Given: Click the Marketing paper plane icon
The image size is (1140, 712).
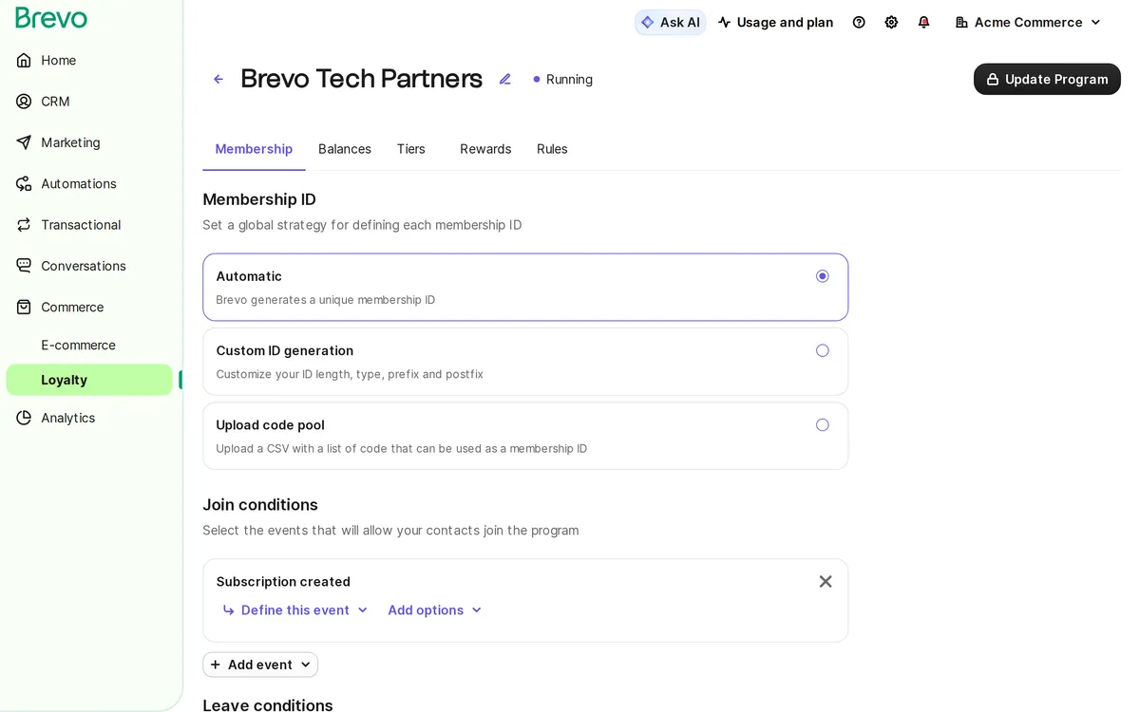Looking at the screenshot, I should (x=24, y=142).
